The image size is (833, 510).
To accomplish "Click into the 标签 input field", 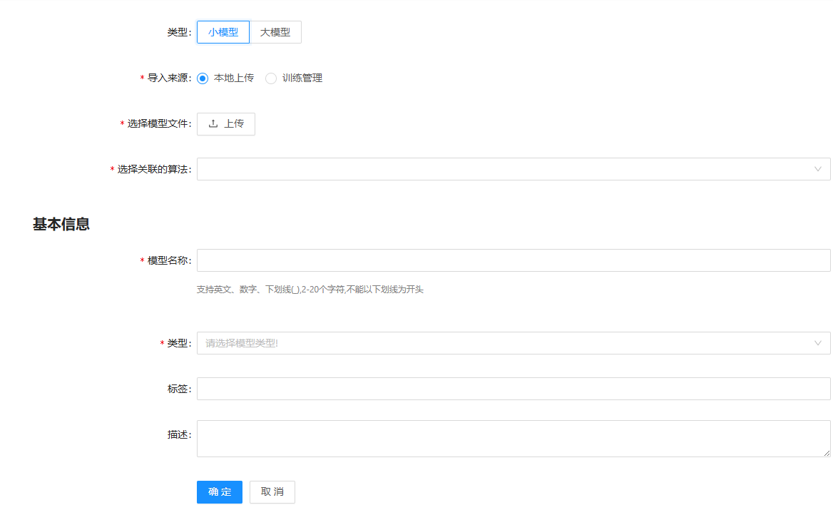I will click(513, 389).
